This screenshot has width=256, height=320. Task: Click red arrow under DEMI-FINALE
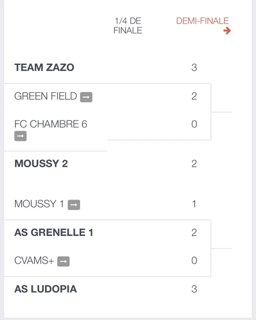coord(227,31)
